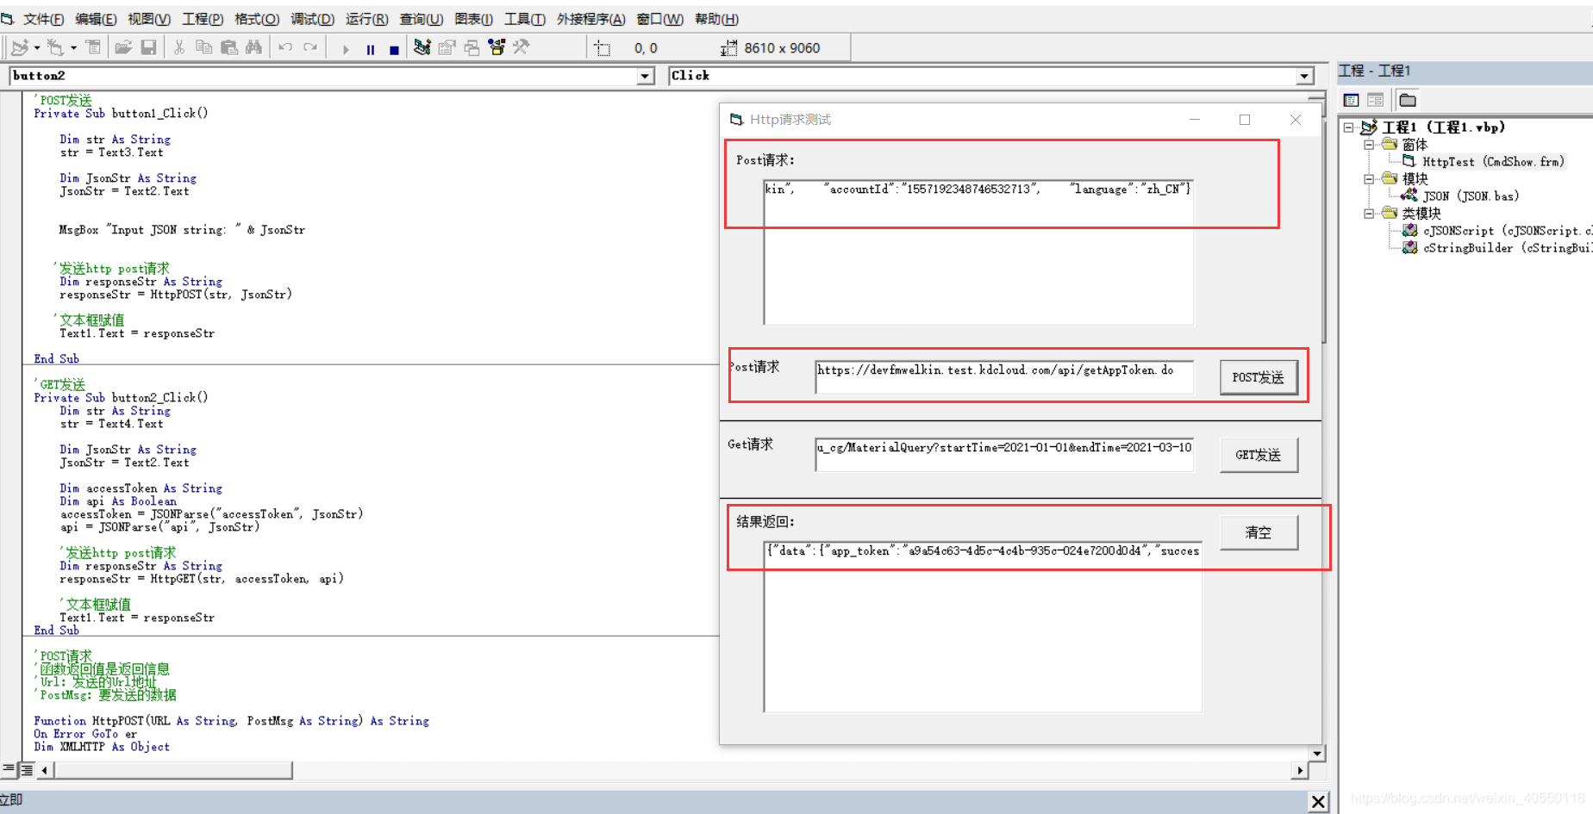Click the Http请求测试 window title icon
The width and height of the screenshot is (1593, 814).
[736, 120]
